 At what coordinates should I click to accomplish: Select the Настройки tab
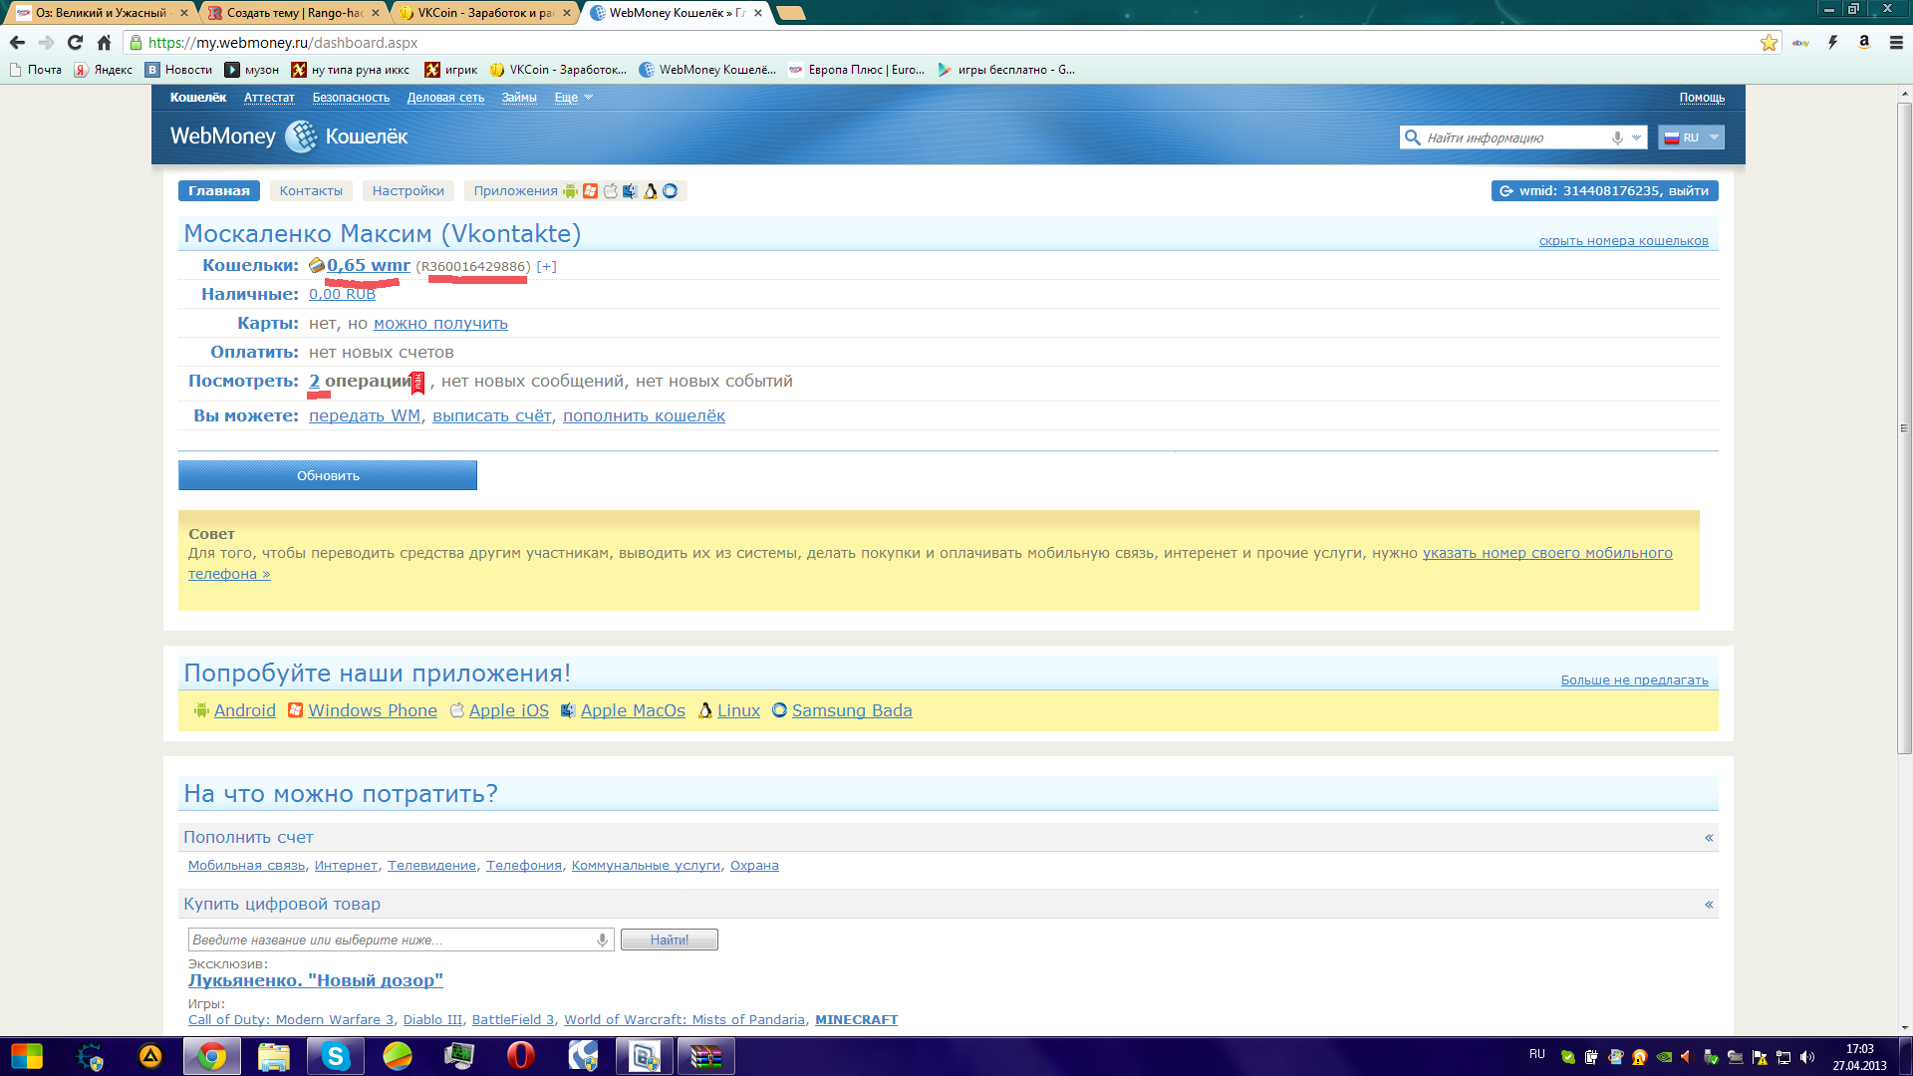point(409,190)
